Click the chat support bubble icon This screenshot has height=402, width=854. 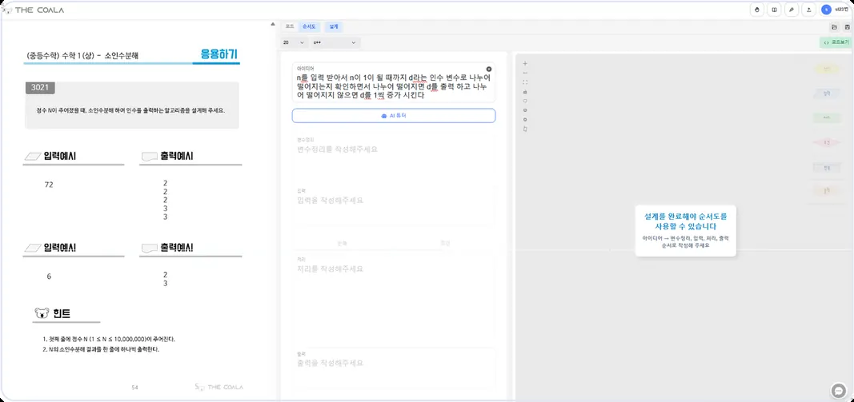pyautogui.click(x=838, y=391)
